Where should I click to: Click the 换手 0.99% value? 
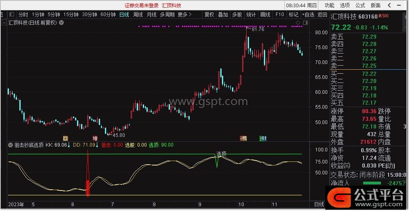368,151
